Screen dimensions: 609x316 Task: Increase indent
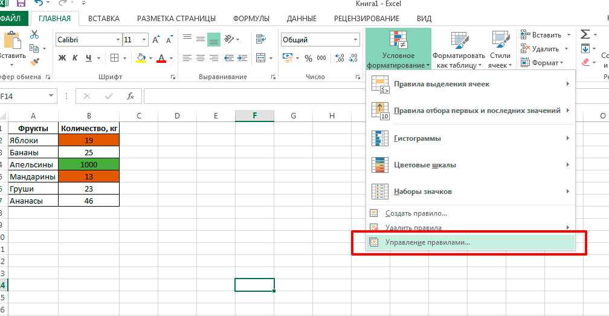click(242, 58)
